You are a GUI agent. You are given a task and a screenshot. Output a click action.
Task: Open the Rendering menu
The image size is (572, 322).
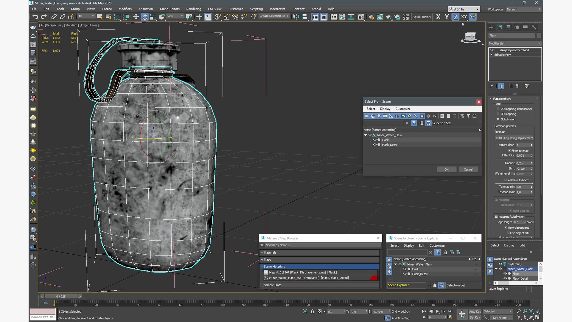pyautogui.click(x=194, y=9)
